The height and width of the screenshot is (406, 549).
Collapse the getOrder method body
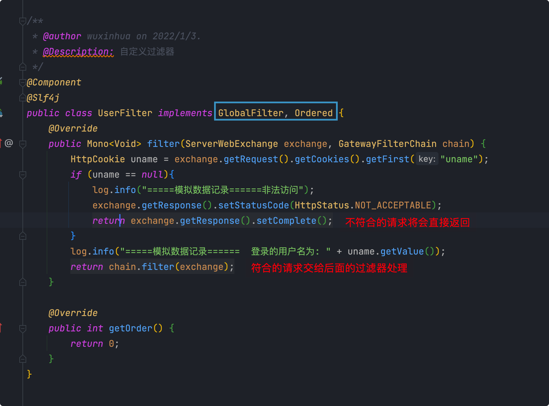(22, 328)
